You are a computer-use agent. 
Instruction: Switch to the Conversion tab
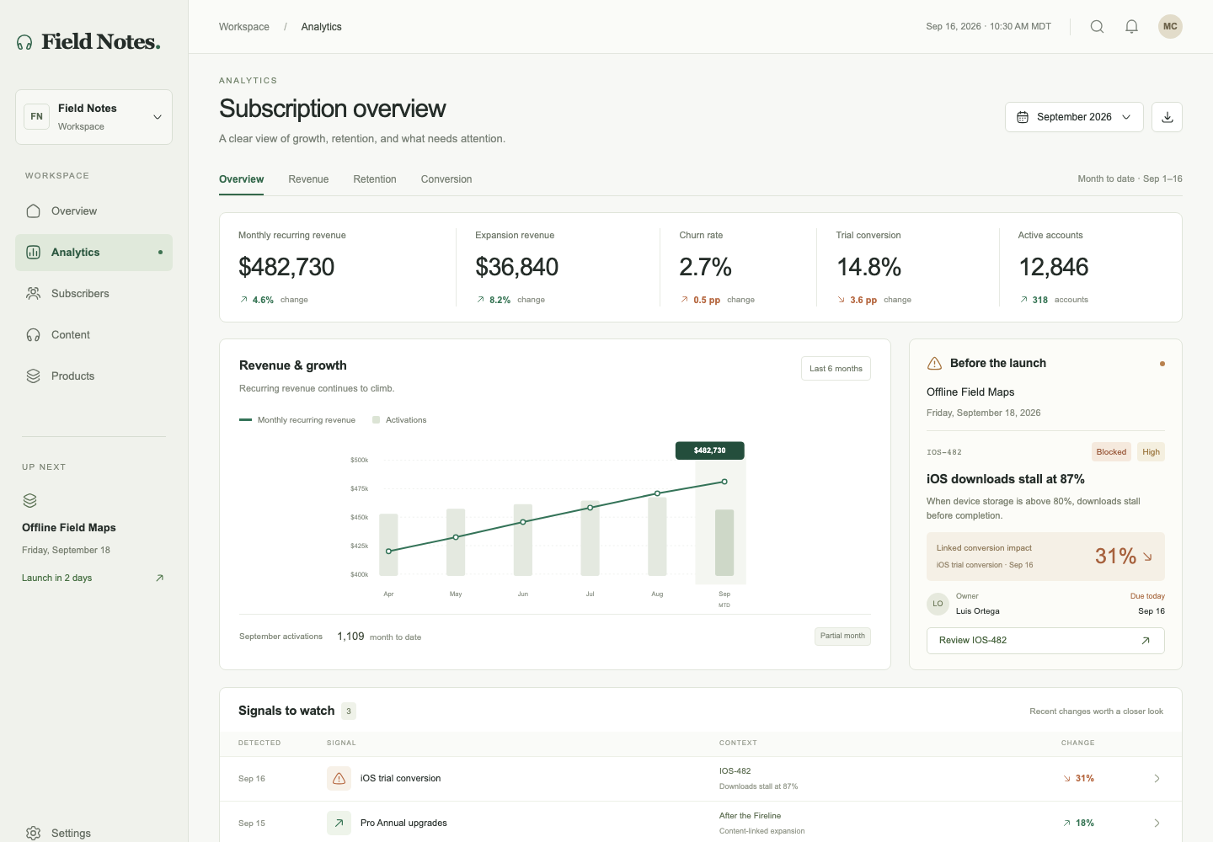coord(446,179)
